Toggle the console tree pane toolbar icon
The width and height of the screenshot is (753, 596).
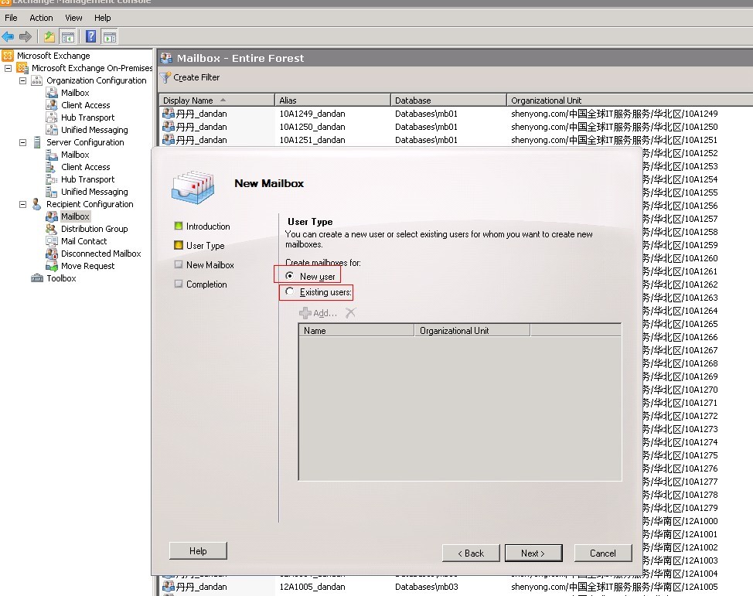(x=68, y=36)
